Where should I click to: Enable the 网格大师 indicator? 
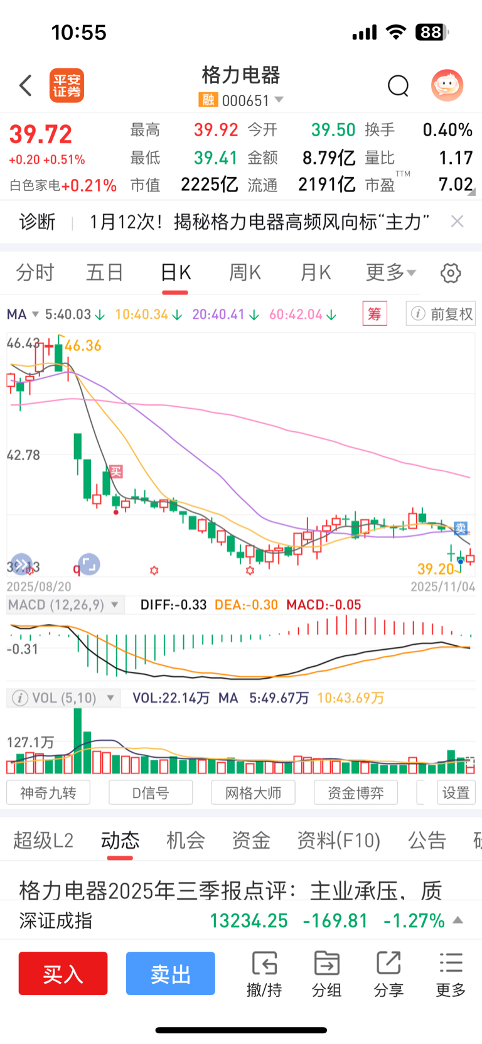pos(253,793)
